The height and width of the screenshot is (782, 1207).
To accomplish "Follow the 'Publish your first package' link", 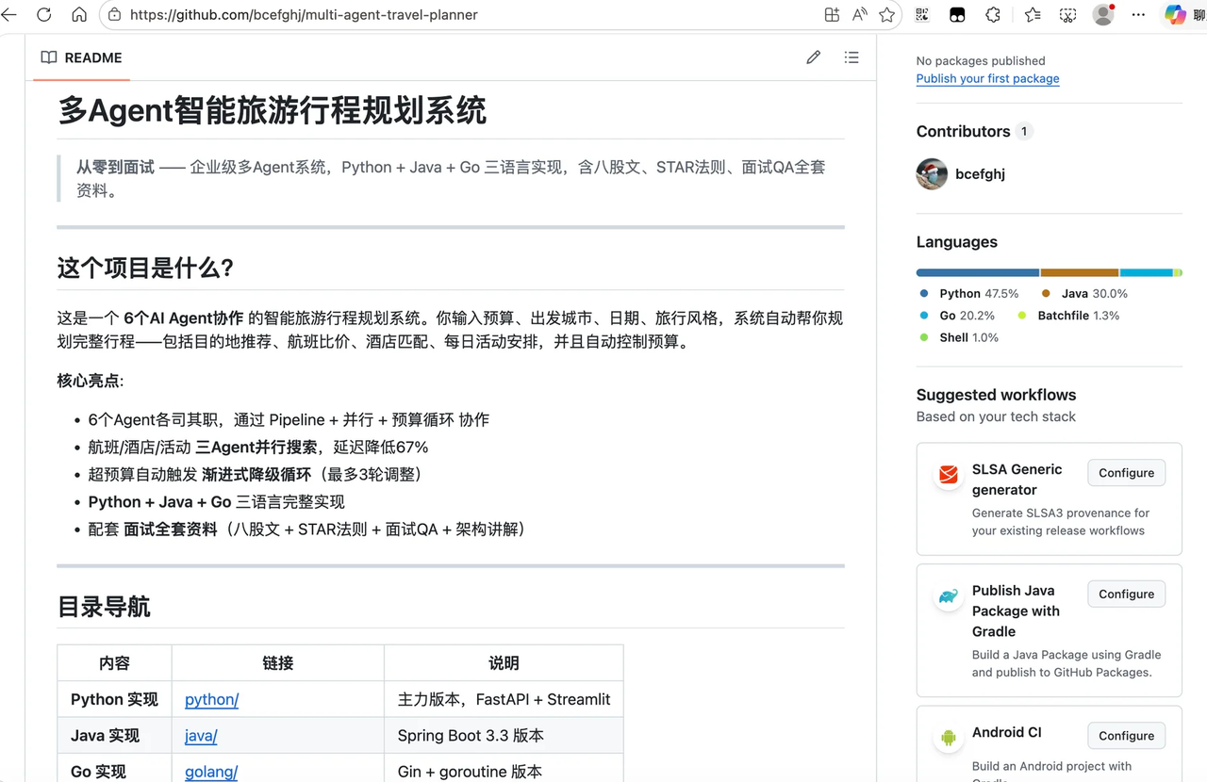I will [987, 79].
